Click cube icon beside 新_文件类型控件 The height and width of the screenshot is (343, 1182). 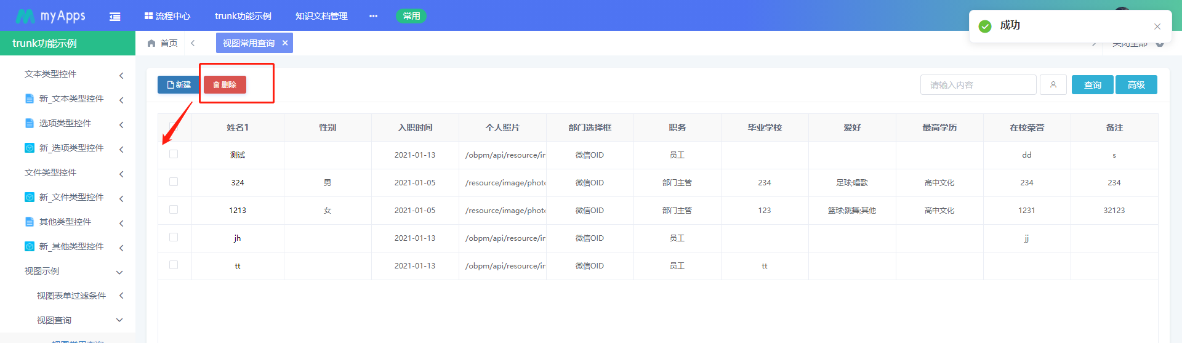[x=29, y=197]
